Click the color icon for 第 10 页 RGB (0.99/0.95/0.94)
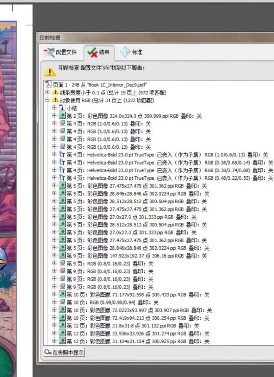Viewport: 274px width, 377px height. pos(63,303)
